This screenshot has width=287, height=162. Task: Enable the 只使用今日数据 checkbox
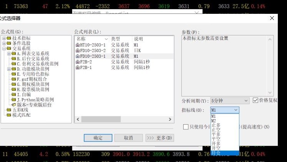click(x=186, y=127)
